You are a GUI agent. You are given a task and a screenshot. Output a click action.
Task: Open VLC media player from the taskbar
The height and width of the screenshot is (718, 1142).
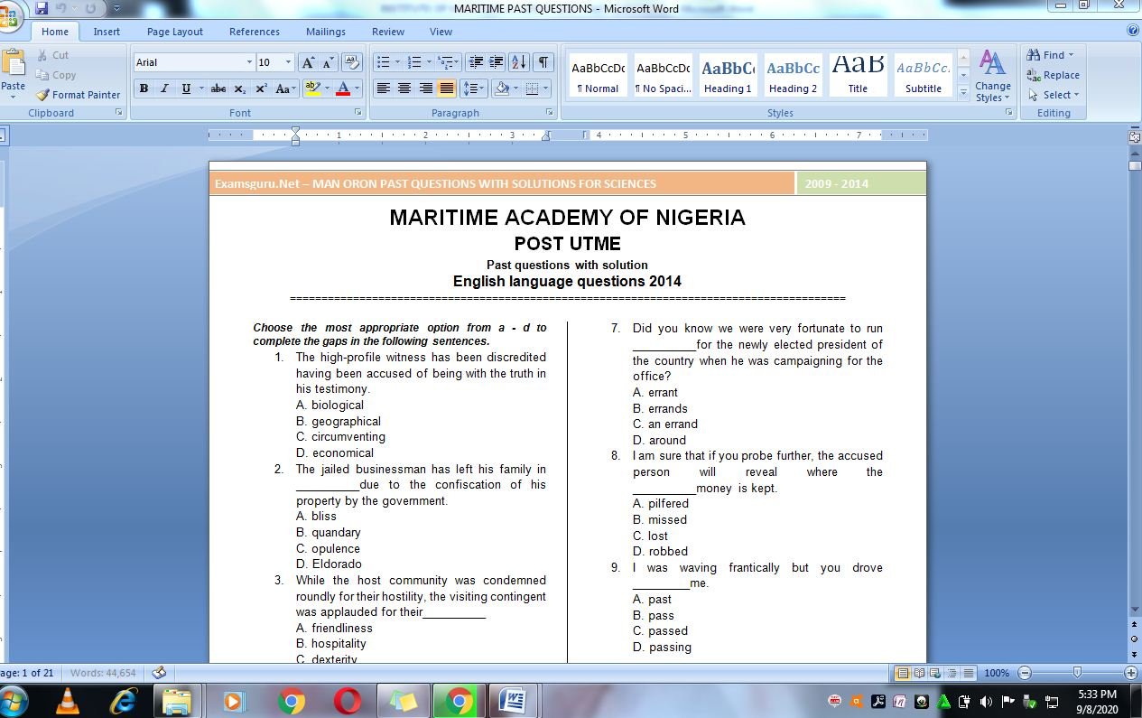pyautogui.click(x=68, y=701)
